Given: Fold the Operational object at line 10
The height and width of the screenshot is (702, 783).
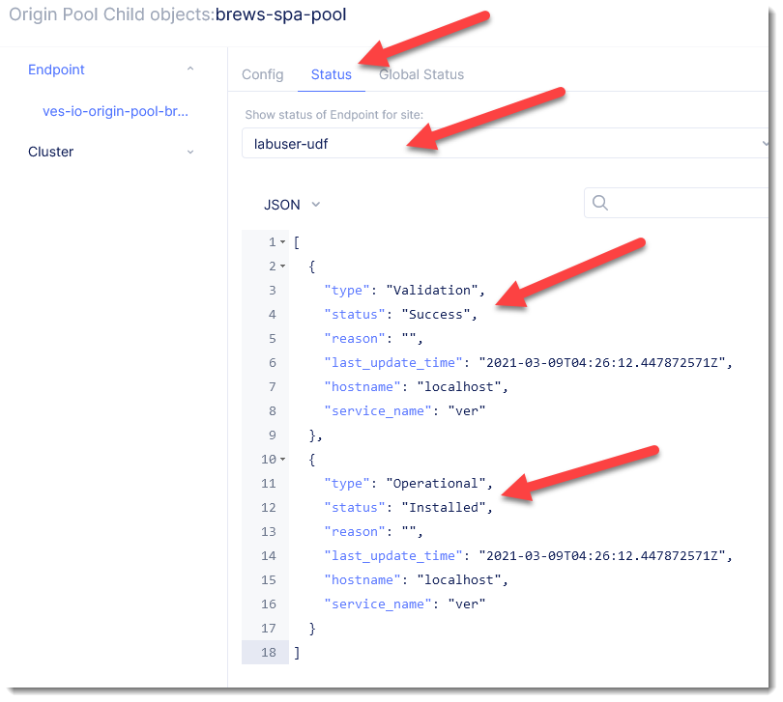Looking at the screenshot, I should click(x=282, y=460).
